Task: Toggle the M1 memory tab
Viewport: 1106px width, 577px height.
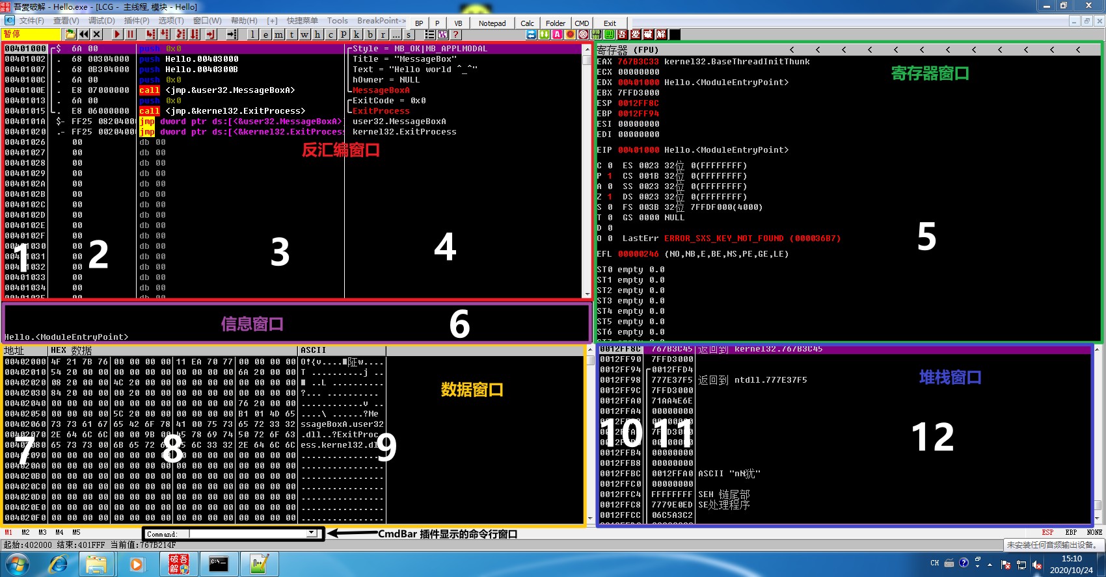Action: click(x=8, y=532)
